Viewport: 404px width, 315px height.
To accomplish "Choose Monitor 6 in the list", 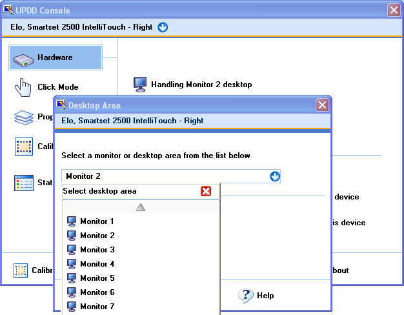I will pos(141,292).
